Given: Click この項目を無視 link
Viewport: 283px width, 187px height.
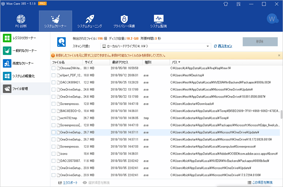Looking at the screenshot, I should [262, 182].
